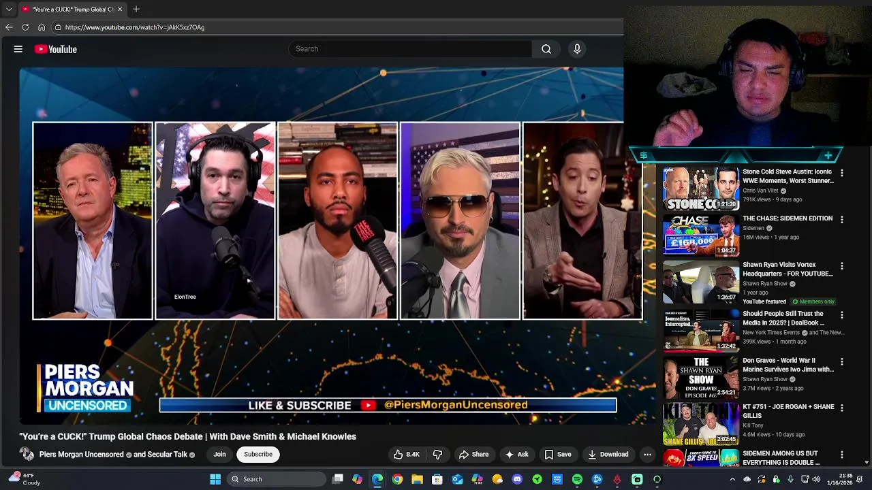Go to browser home page icon

[42, 27]
